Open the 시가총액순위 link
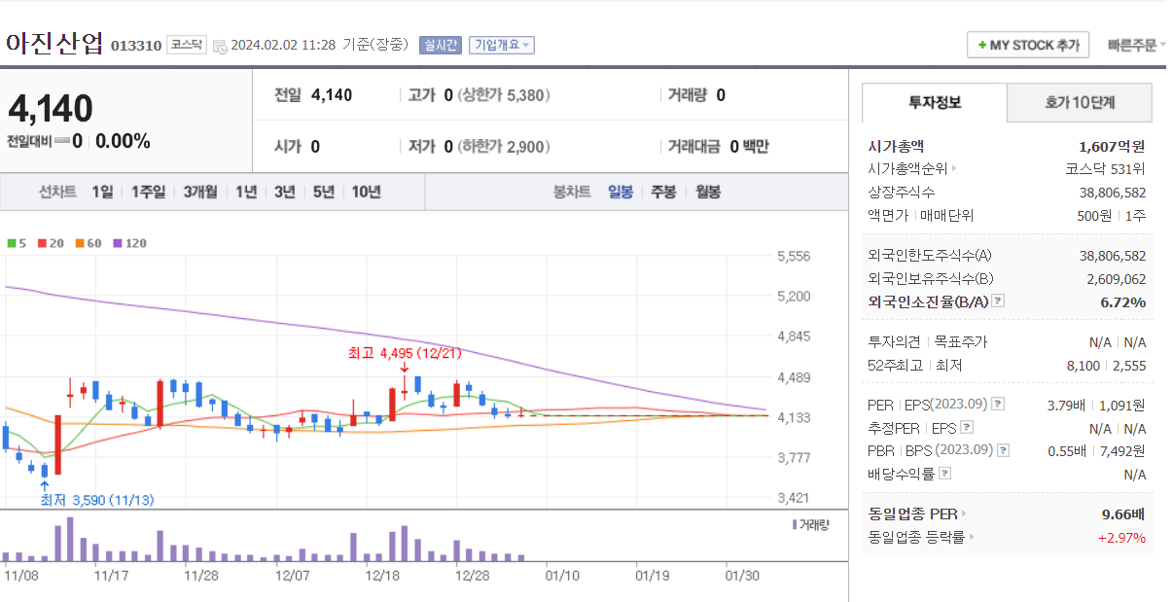 (x=912, y=168)
